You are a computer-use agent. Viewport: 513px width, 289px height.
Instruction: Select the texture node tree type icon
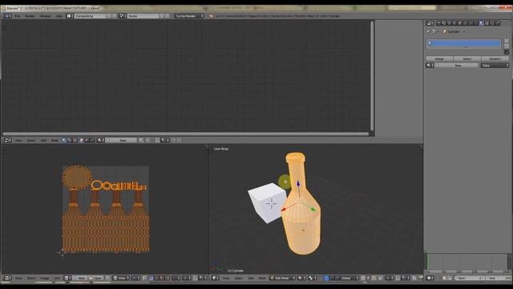pos(75,140)
